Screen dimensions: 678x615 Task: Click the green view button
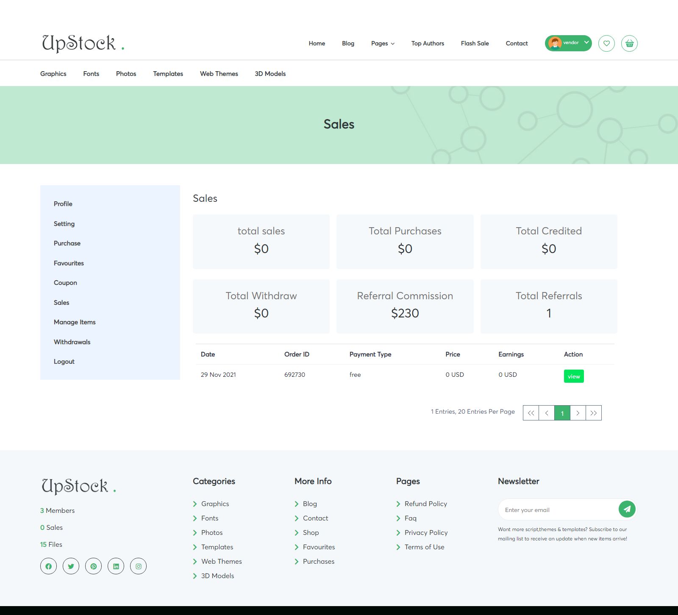click(574, 376)
